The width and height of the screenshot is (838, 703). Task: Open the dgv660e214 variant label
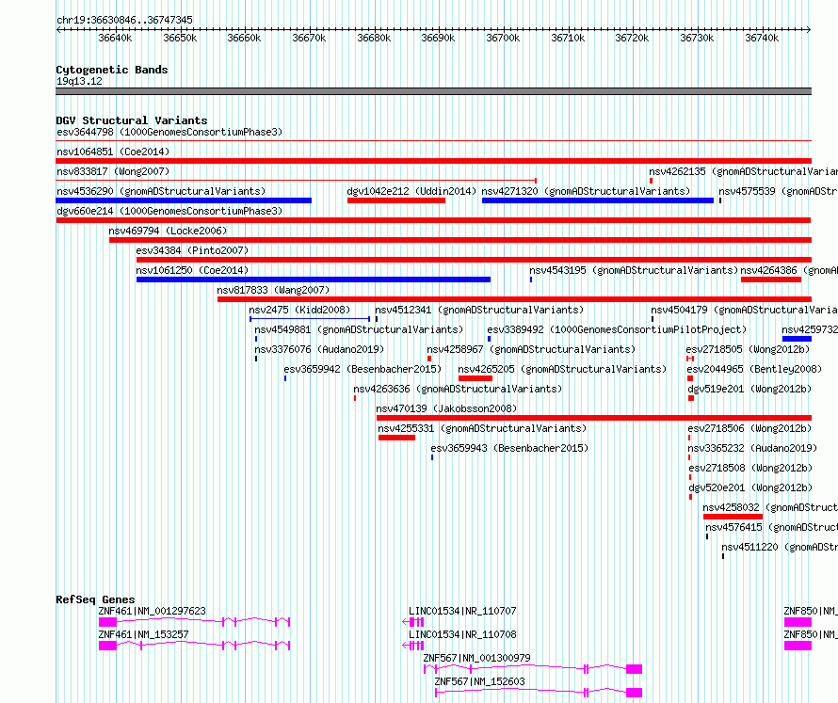[x=169, y=211]
